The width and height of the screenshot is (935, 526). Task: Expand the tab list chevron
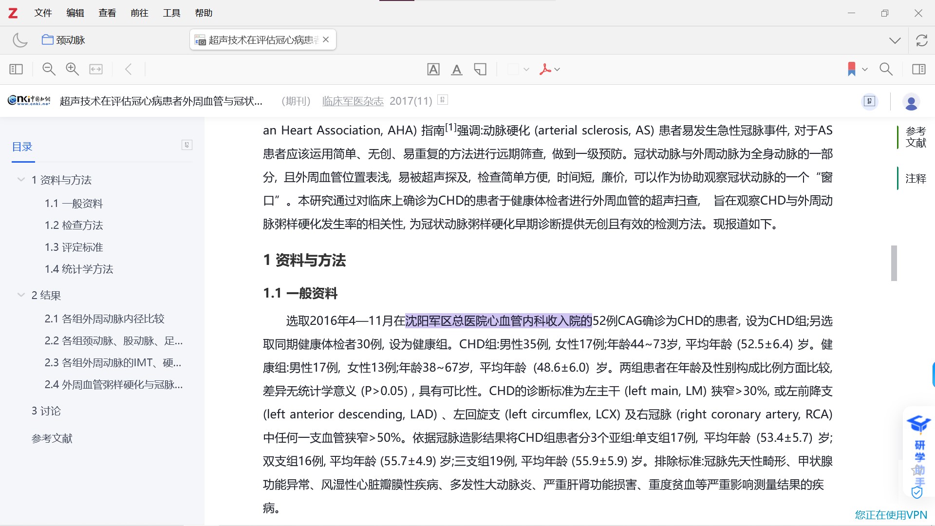pos(895,40)
